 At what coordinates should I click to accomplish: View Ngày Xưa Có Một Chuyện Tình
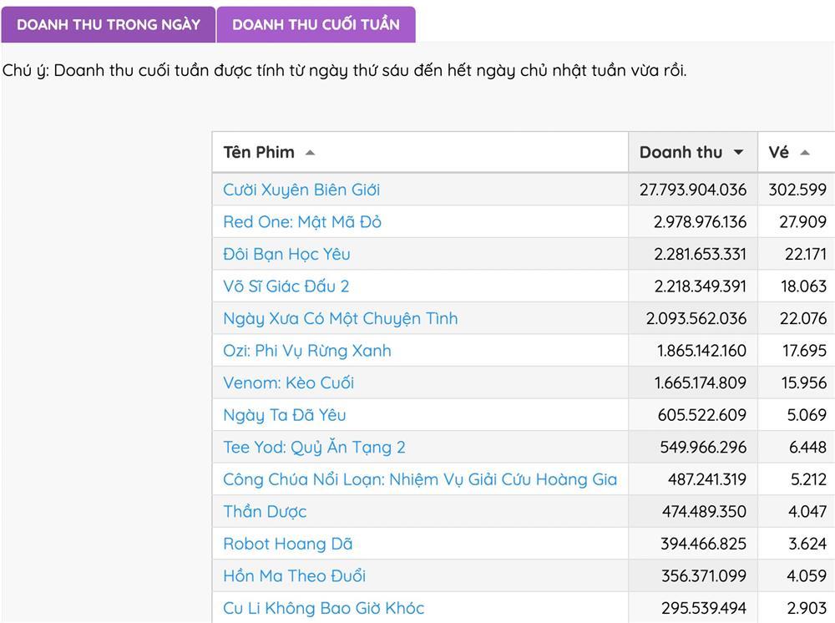tap(338, 318)
